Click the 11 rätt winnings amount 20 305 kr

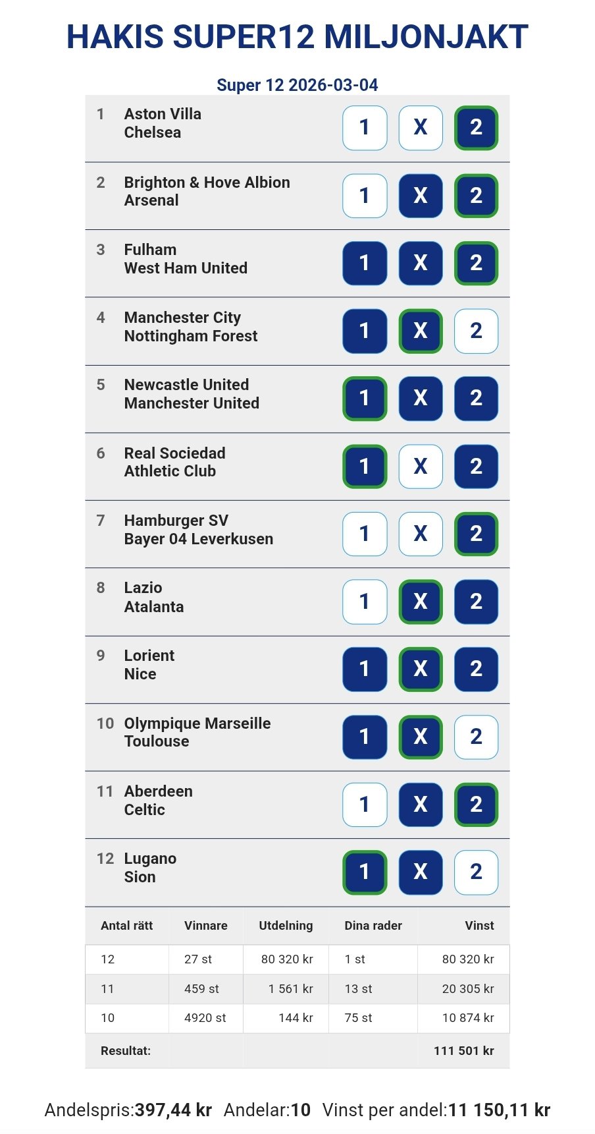(x=468, y=989)
